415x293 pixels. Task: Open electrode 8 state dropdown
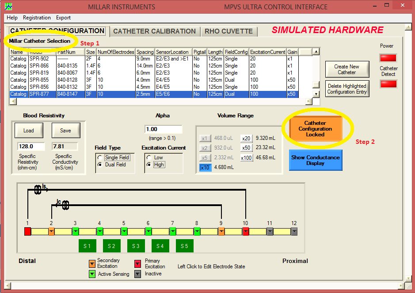click(x=197, y=232)
